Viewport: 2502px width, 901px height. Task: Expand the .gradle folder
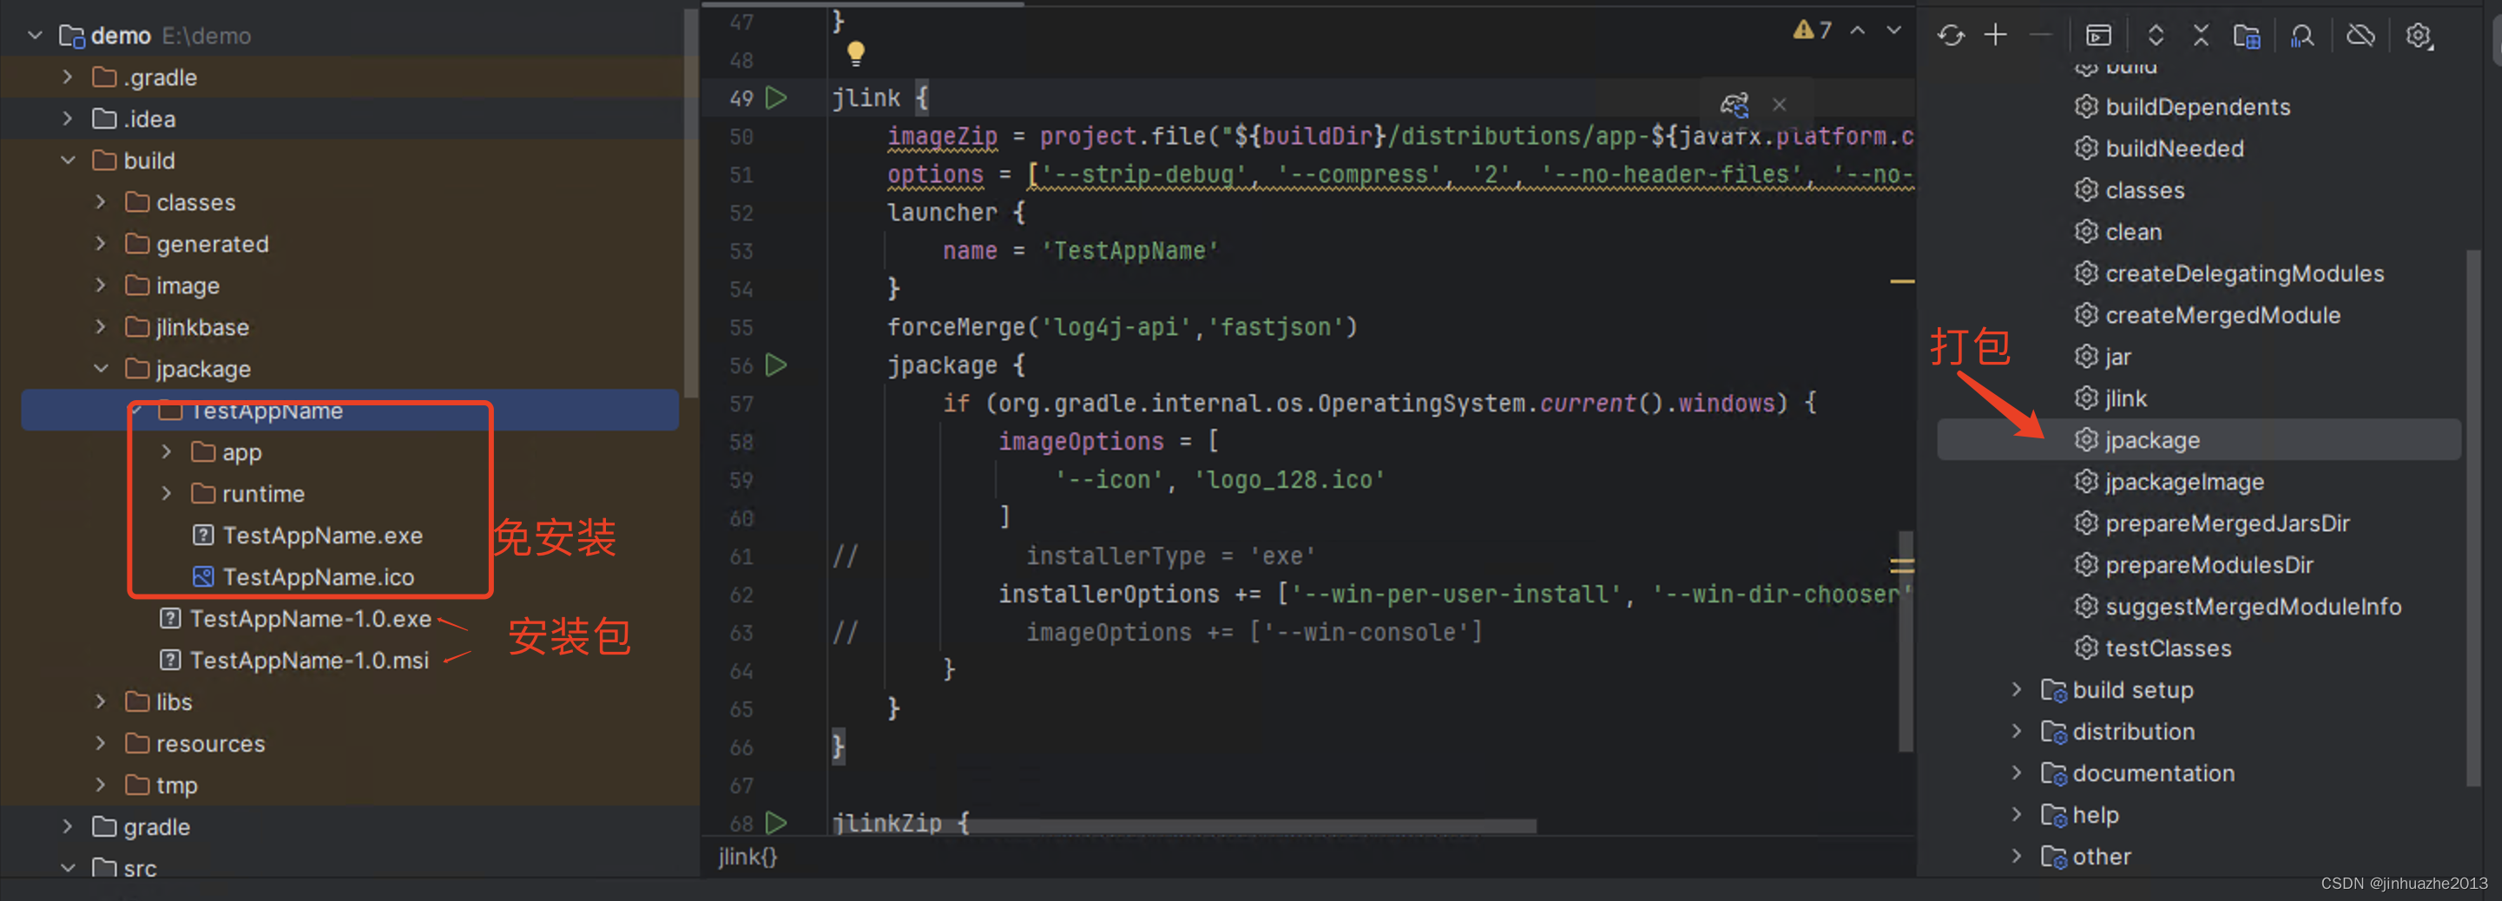67,77
